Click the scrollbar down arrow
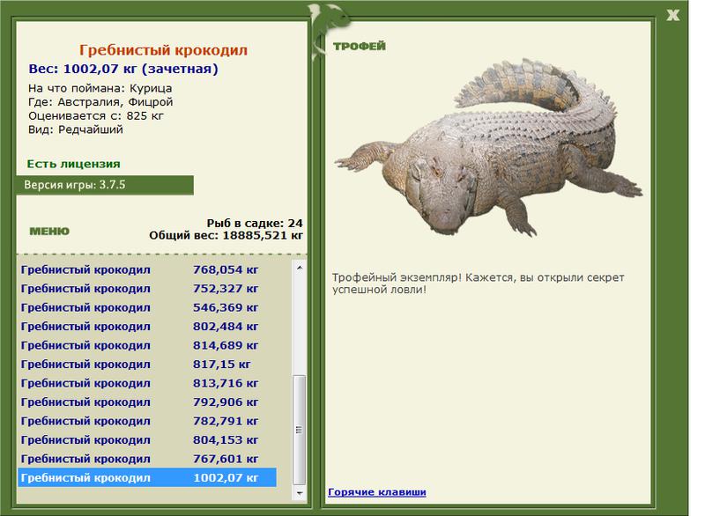The height and width of the screenshot is (516, 705). click(x=300, y=493)
